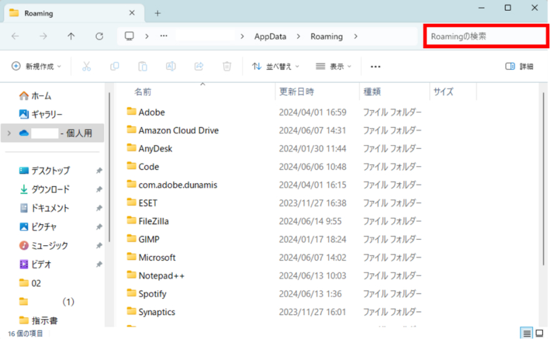Open the 並べ替え sort dropdown

276,66
